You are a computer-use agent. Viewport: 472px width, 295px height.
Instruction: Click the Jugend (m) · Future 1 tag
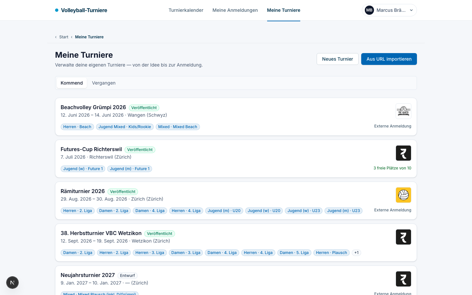tap(130, 169)
